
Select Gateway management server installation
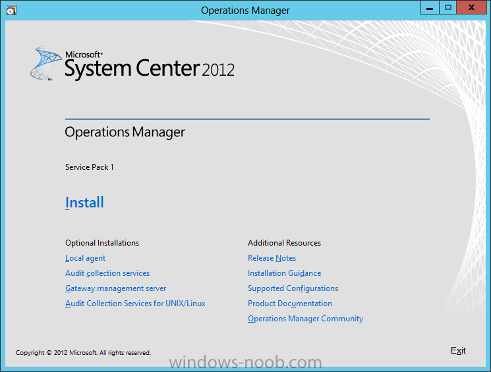(x=115, y=288)
